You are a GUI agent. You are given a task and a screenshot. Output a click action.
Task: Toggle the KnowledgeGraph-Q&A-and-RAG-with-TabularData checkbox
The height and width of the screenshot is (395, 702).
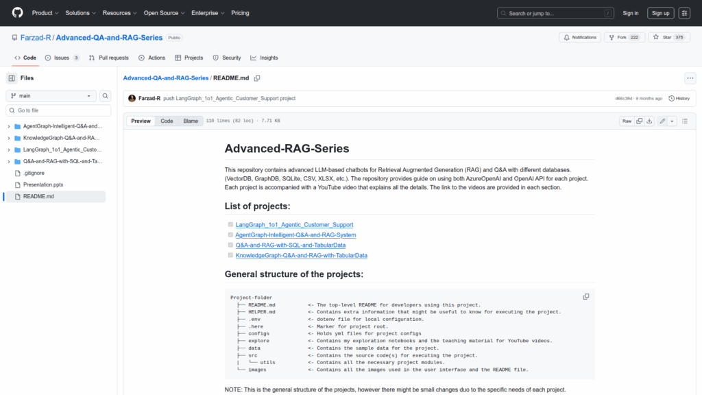coord(230,256)
